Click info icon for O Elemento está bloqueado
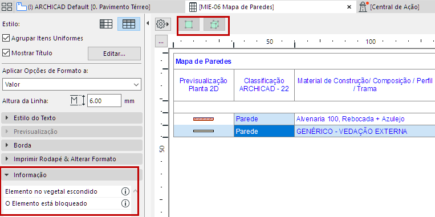The height and width of the screenshot is (217, 435). pyautogui.click(x=125, y=203)
